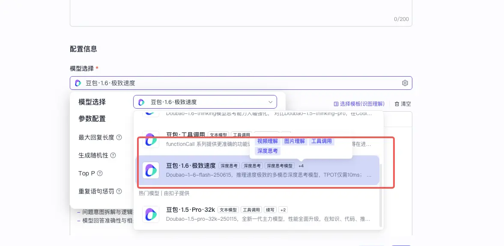Click the 热门模型 | 由扣子提供 section label
504x246 pixels.
tap(164, 193)
